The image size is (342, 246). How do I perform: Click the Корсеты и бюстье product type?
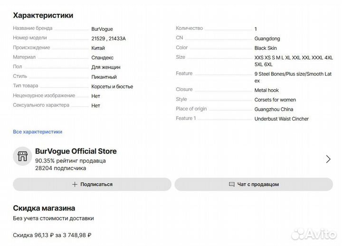tap(112, 87)
